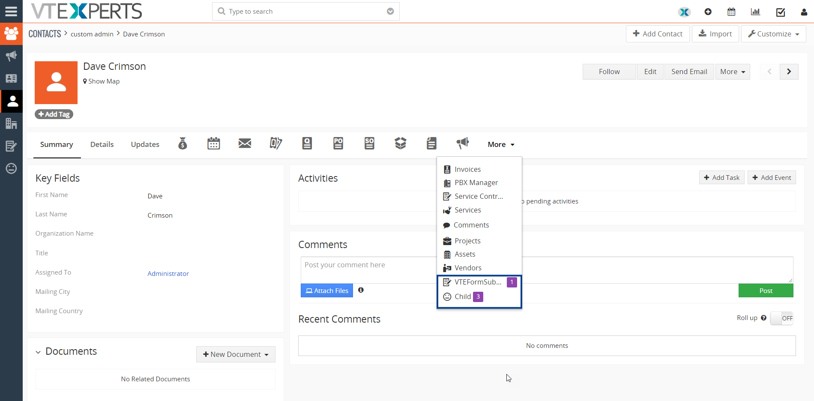
Task: Open the Quotes tab icon
Action: click(x=307, y=144)
